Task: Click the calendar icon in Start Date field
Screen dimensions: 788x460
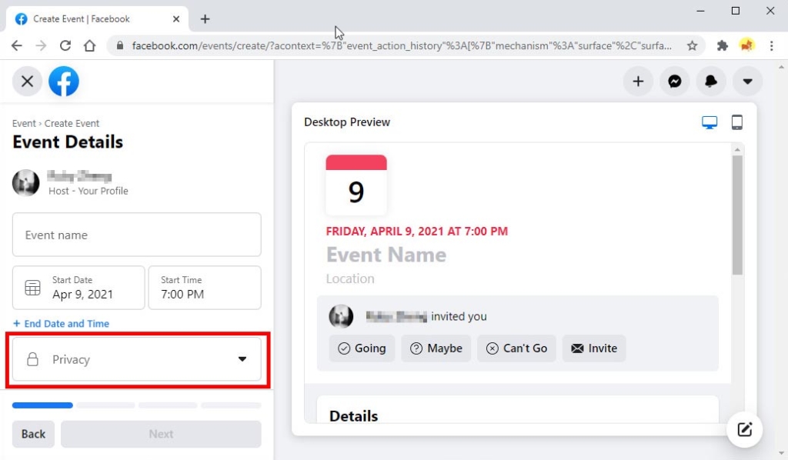Action: (x=32, y=287)
